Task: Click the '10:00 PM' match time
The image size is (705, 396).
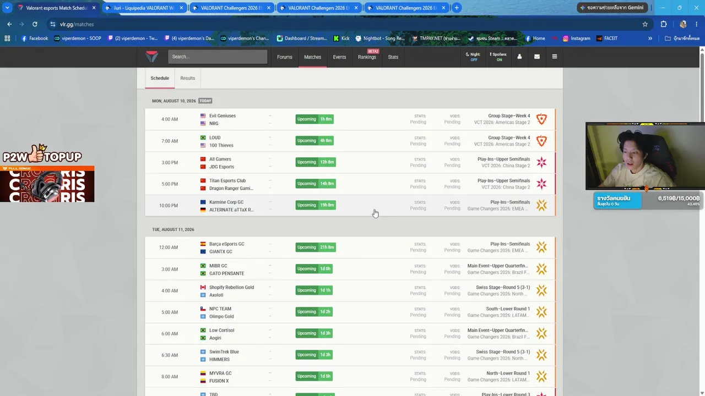Action: click(169, 206)
